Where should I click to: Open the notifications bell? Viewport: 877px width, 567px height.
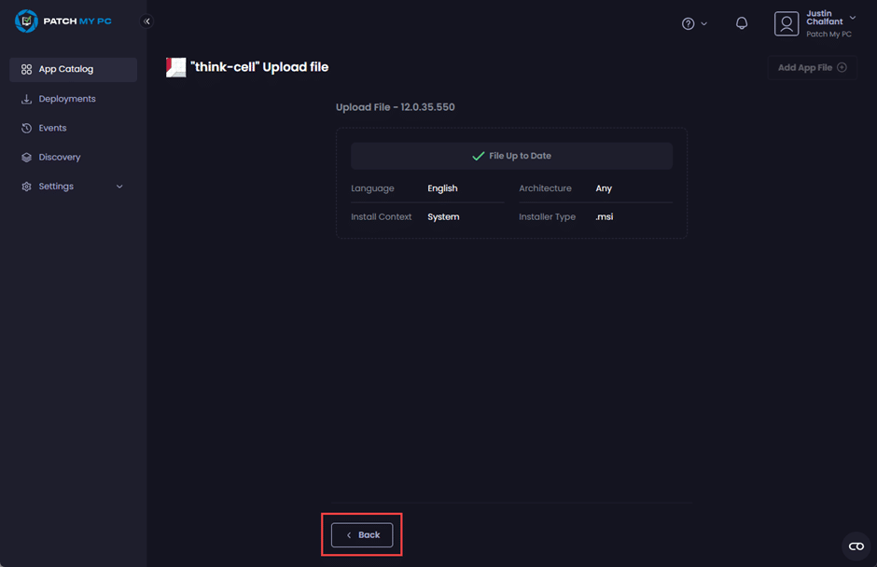coord(742,23)
